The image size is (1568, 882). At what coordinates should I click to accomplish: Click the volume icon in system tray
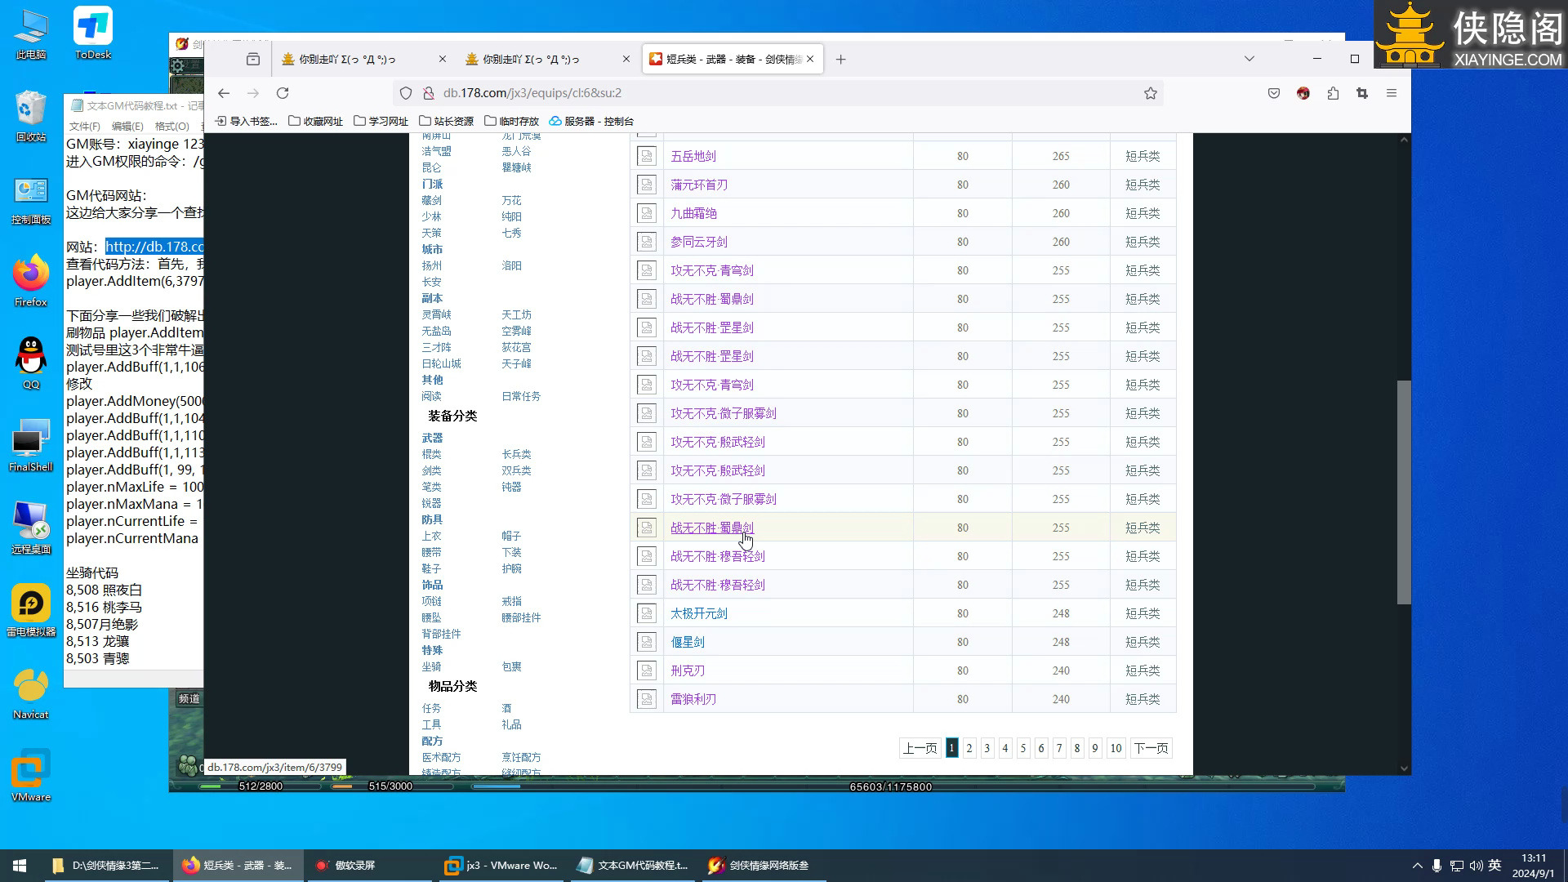[x=1476, y=866]
